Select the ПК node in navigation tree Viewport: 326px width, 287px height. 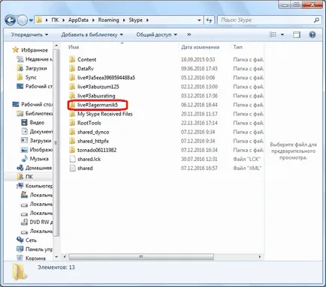coord(29,177)
